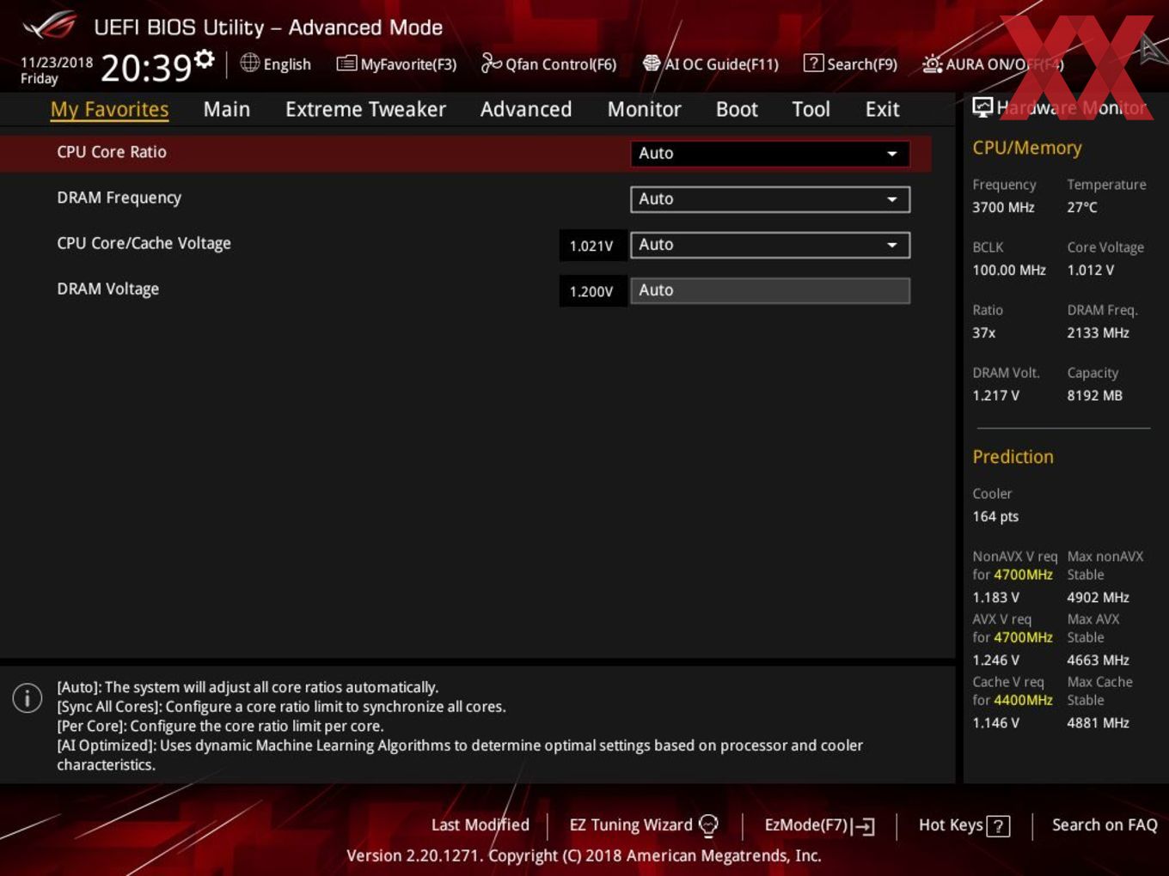Click the Qfan Control(F6) label
This screenshot has height=876, width=1169.
561,64
